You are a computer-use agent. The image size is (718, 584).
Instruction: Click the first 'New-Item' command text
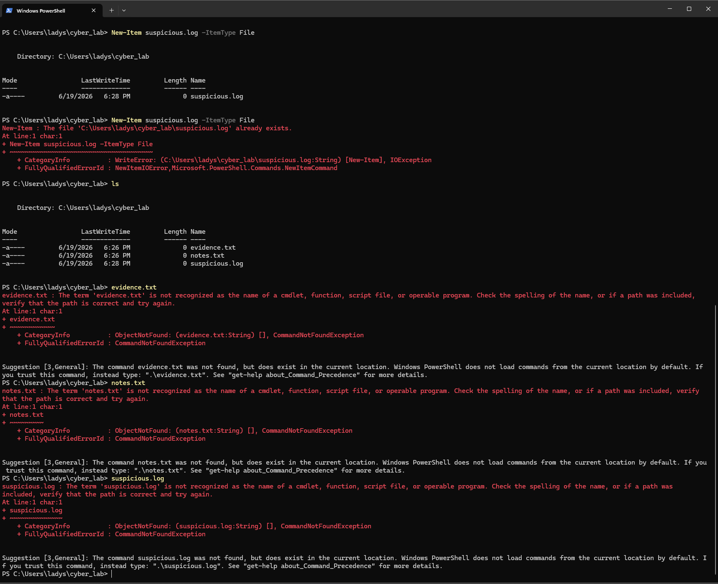click(126, 33)
